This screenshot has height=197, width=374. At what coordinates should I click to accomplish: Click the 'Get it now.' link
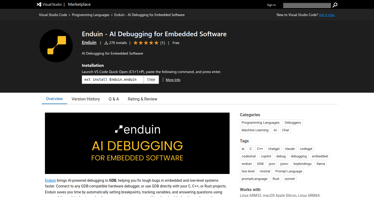coord(327,15)
